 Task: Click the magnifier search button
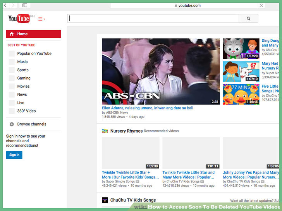coord(248,19)
